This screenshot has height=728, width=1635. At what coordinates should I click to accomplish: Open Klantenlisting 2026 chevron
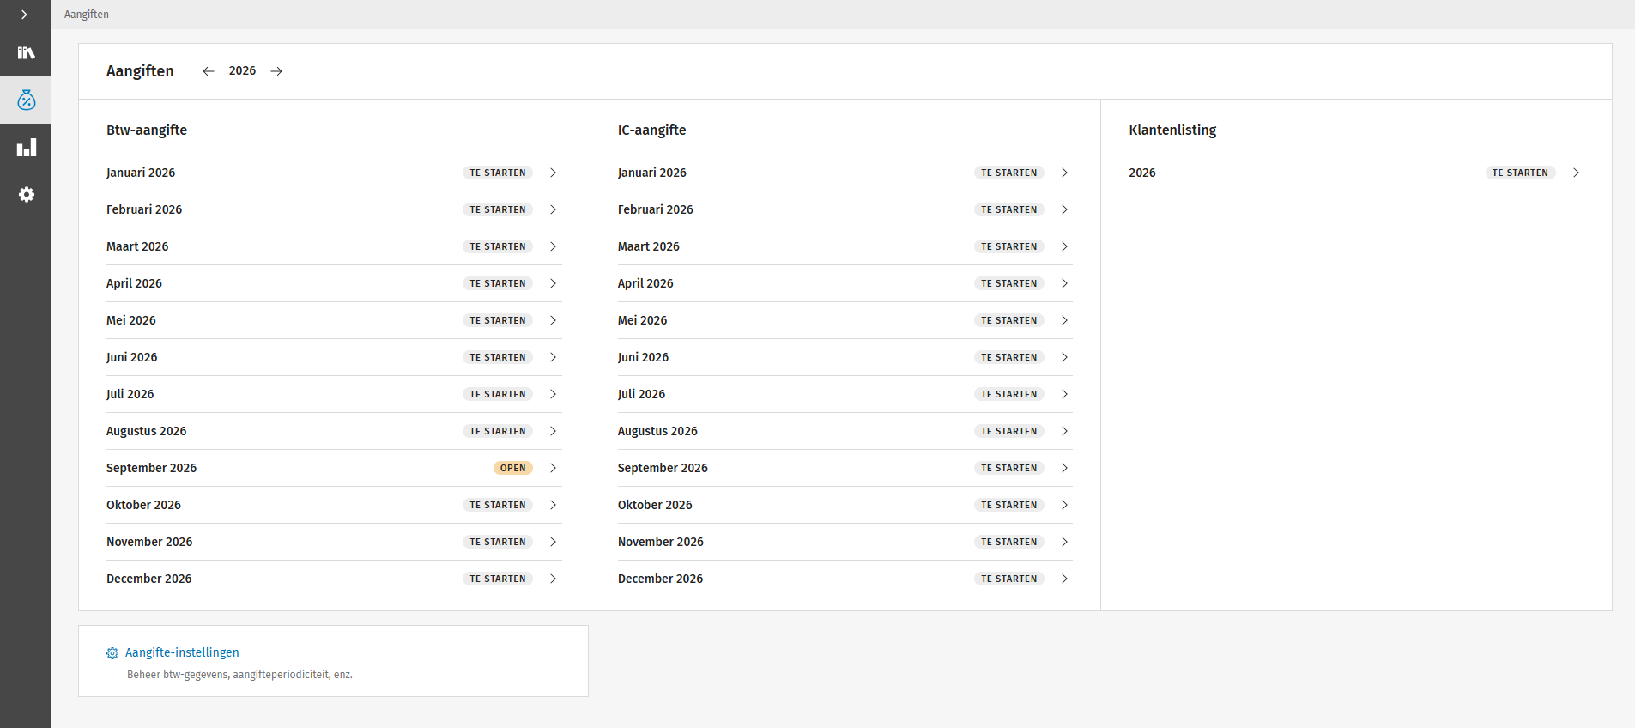(x=1576, y=173)
